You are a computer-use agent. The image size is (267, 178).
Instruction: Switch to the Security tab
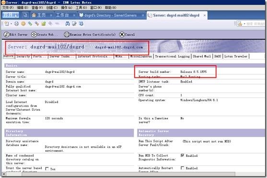coord(23,57)
